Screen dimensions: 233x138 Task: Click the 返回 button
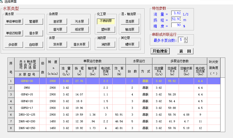(185, 51)
